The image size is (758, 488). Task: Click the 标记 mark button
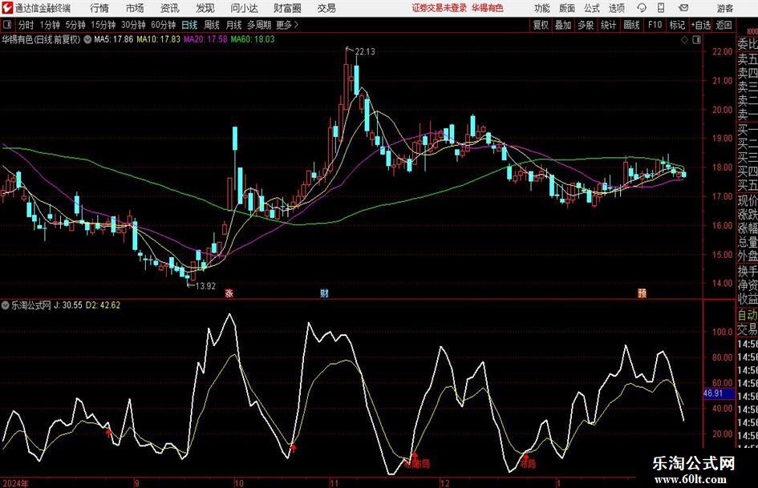click(x=677, y=25)
